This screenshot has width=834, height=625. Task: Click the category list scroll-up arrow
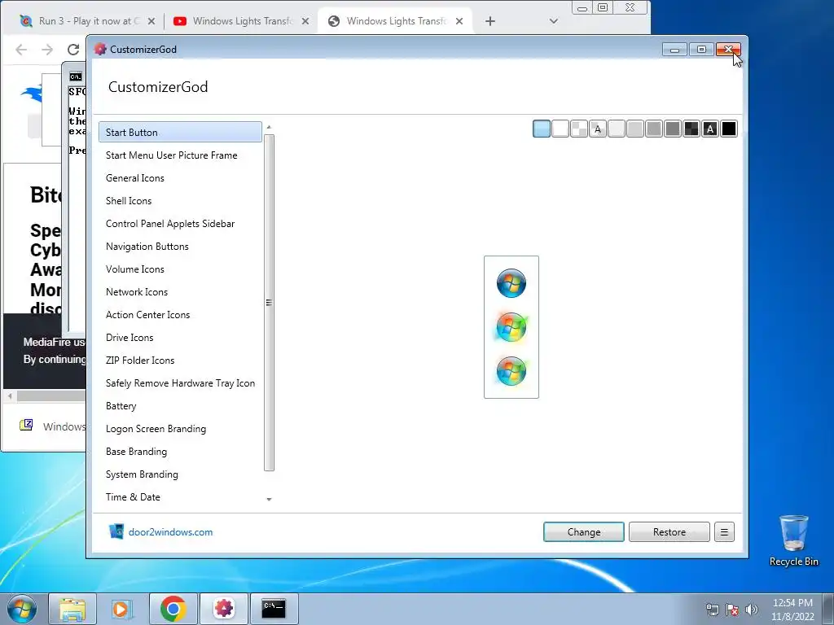point(269,128)
